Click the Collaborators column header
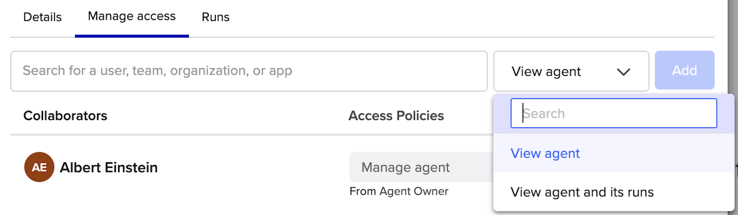The height and width of the screenshot is (215, 738). (65, 116)
